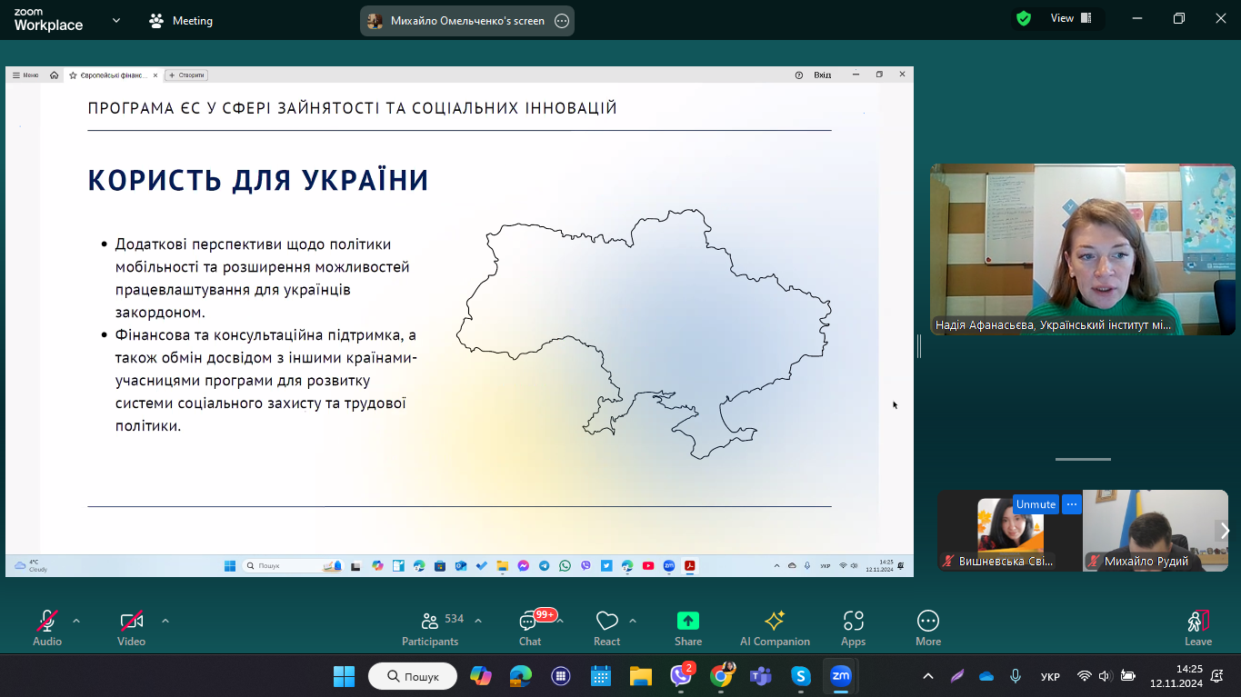
Task: Expand video settings arrow beside Video
Action: (165, 621)
